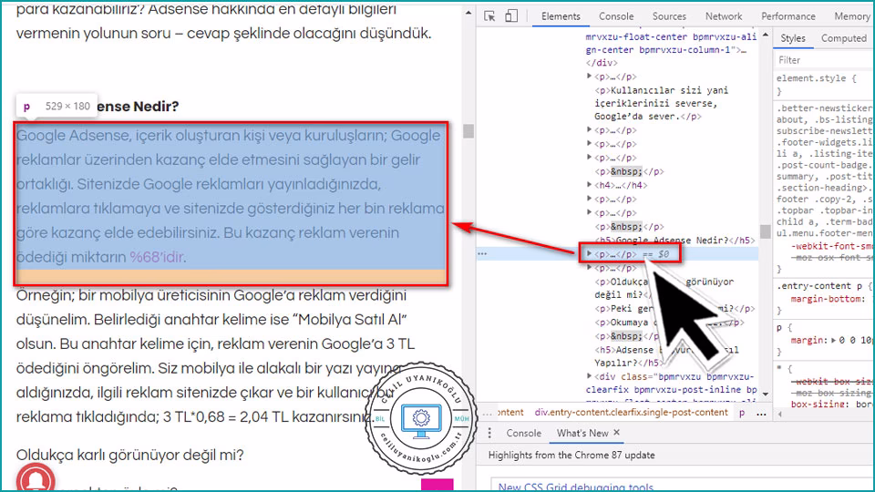This screenshot has width=875, height=492.
Task: Select the closing </div> row
Action: coord(602,63)
